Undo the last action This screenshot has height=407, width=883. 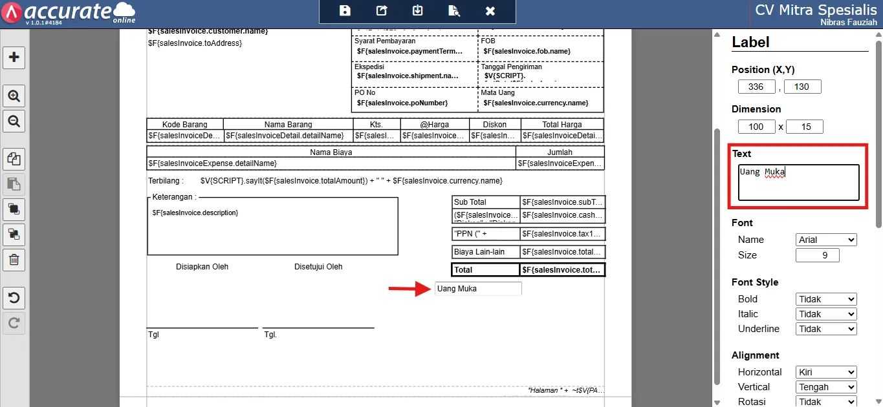coord(14,298)
